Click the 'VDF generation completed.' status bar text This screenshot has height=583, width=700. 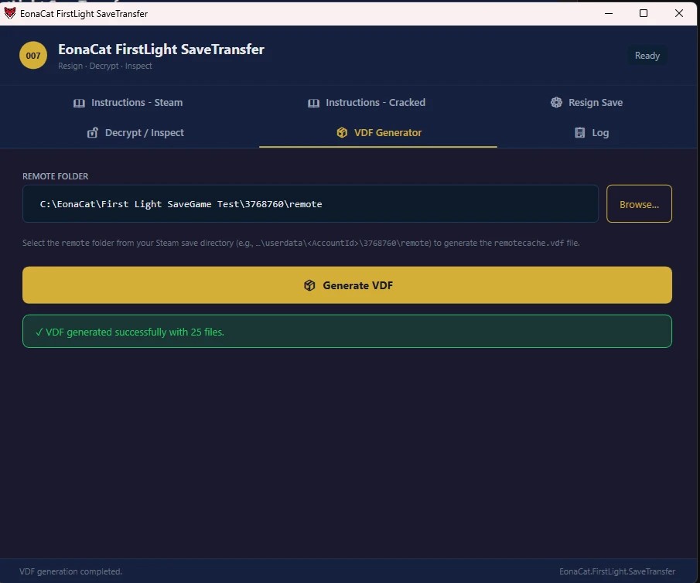[x=70, y=571]
